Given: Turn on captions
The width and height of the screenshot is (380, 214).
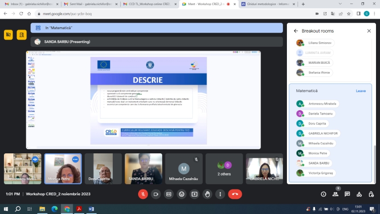Looking at the screenshot, I should [x=169, y=194].
